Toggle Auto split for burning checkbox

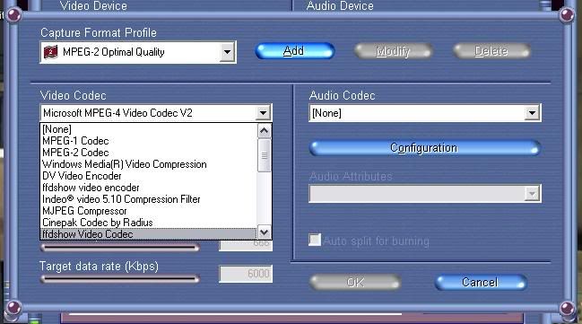click(315, 240)
